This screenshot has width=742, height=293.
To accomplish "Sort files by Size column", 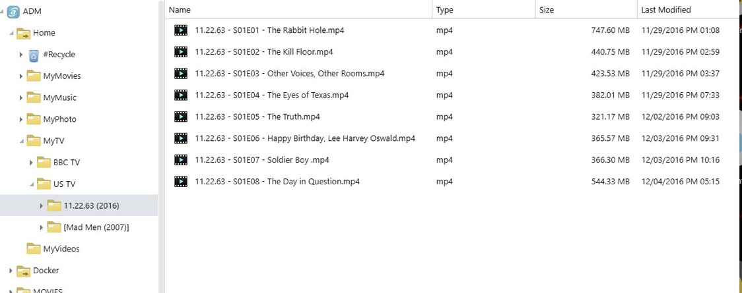I will click(547, 10).
